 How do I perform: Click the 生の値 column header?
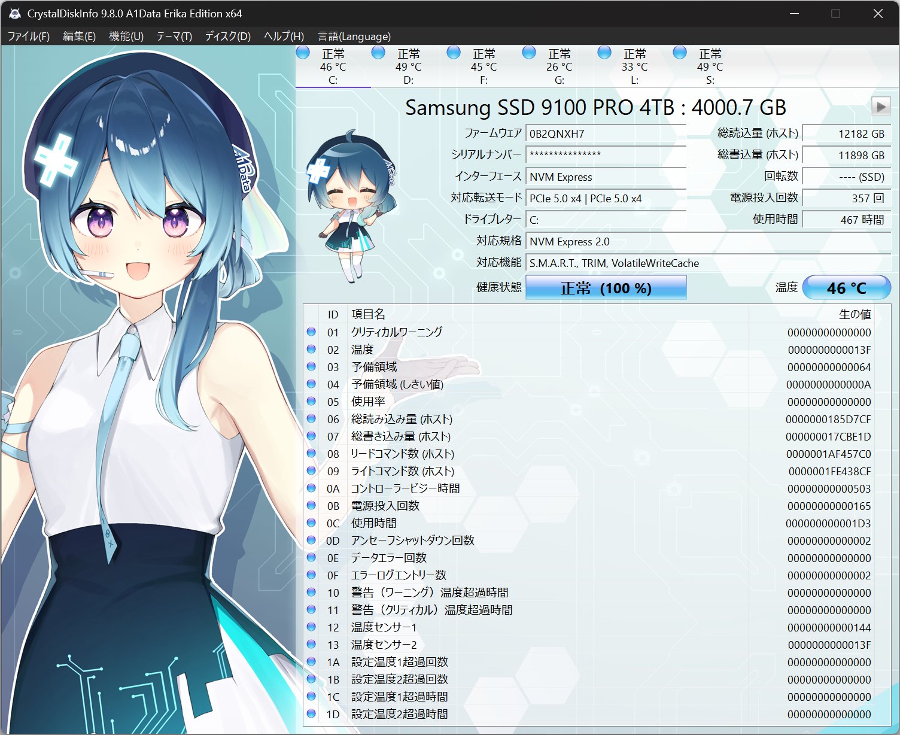point(811,314)
